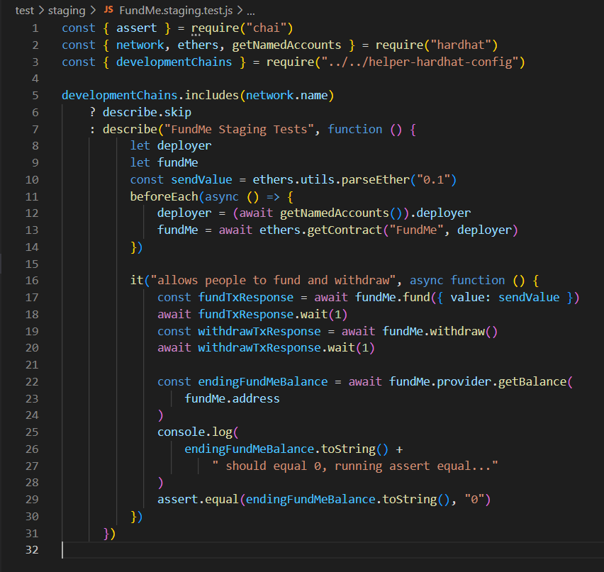Viewport: 604px width, 572px height.
Task: Click the word 'assert' on line 1
Action: click(137, 28)
